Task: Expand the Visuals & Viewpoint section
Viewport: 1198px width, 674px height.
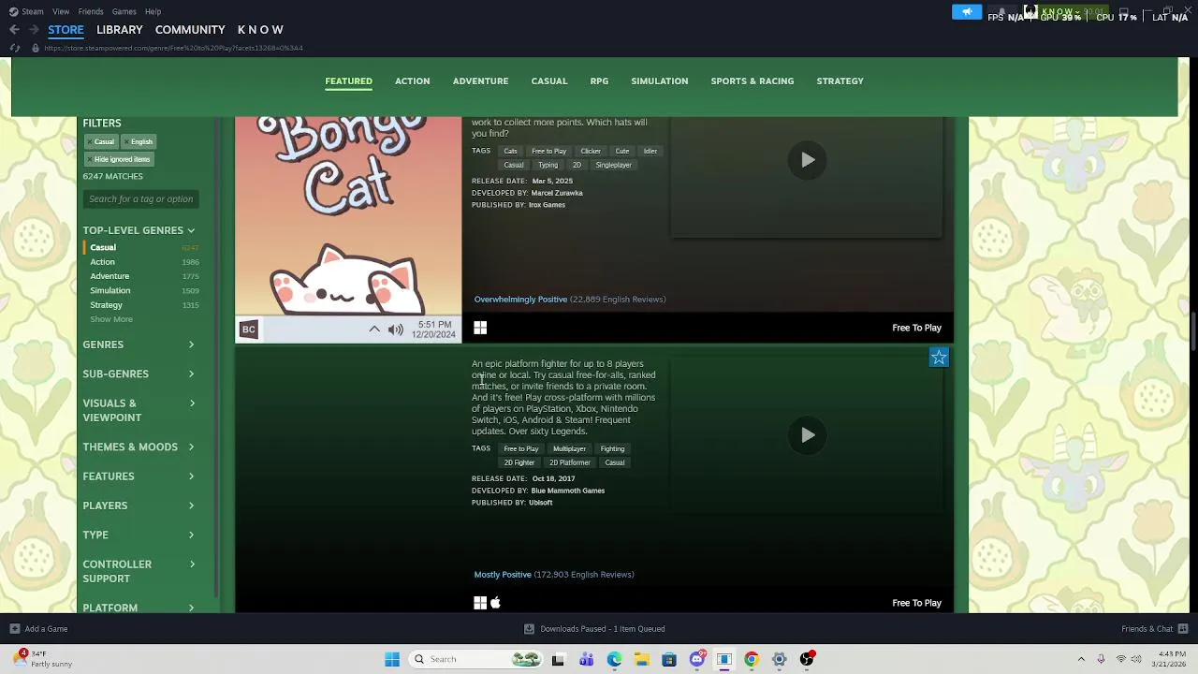Action: [x=139, y=410]
